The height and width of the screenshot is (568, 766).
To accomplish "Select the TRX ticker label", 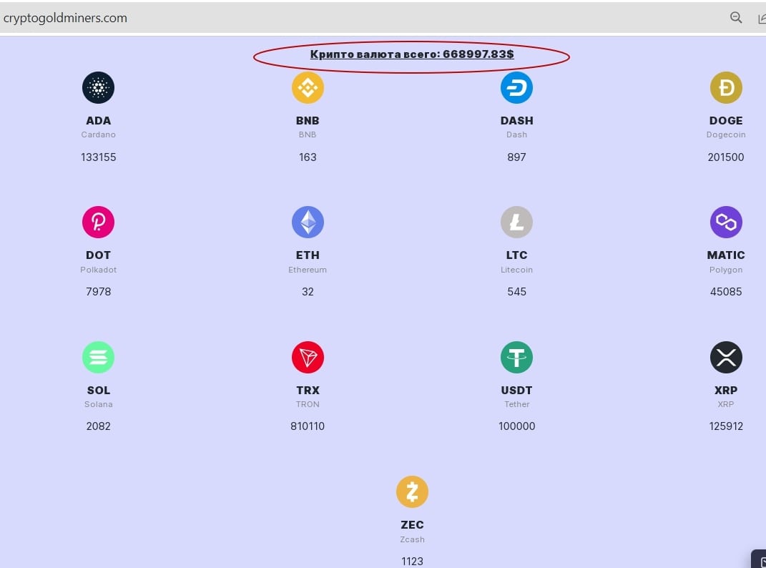I will pos(308,391).
